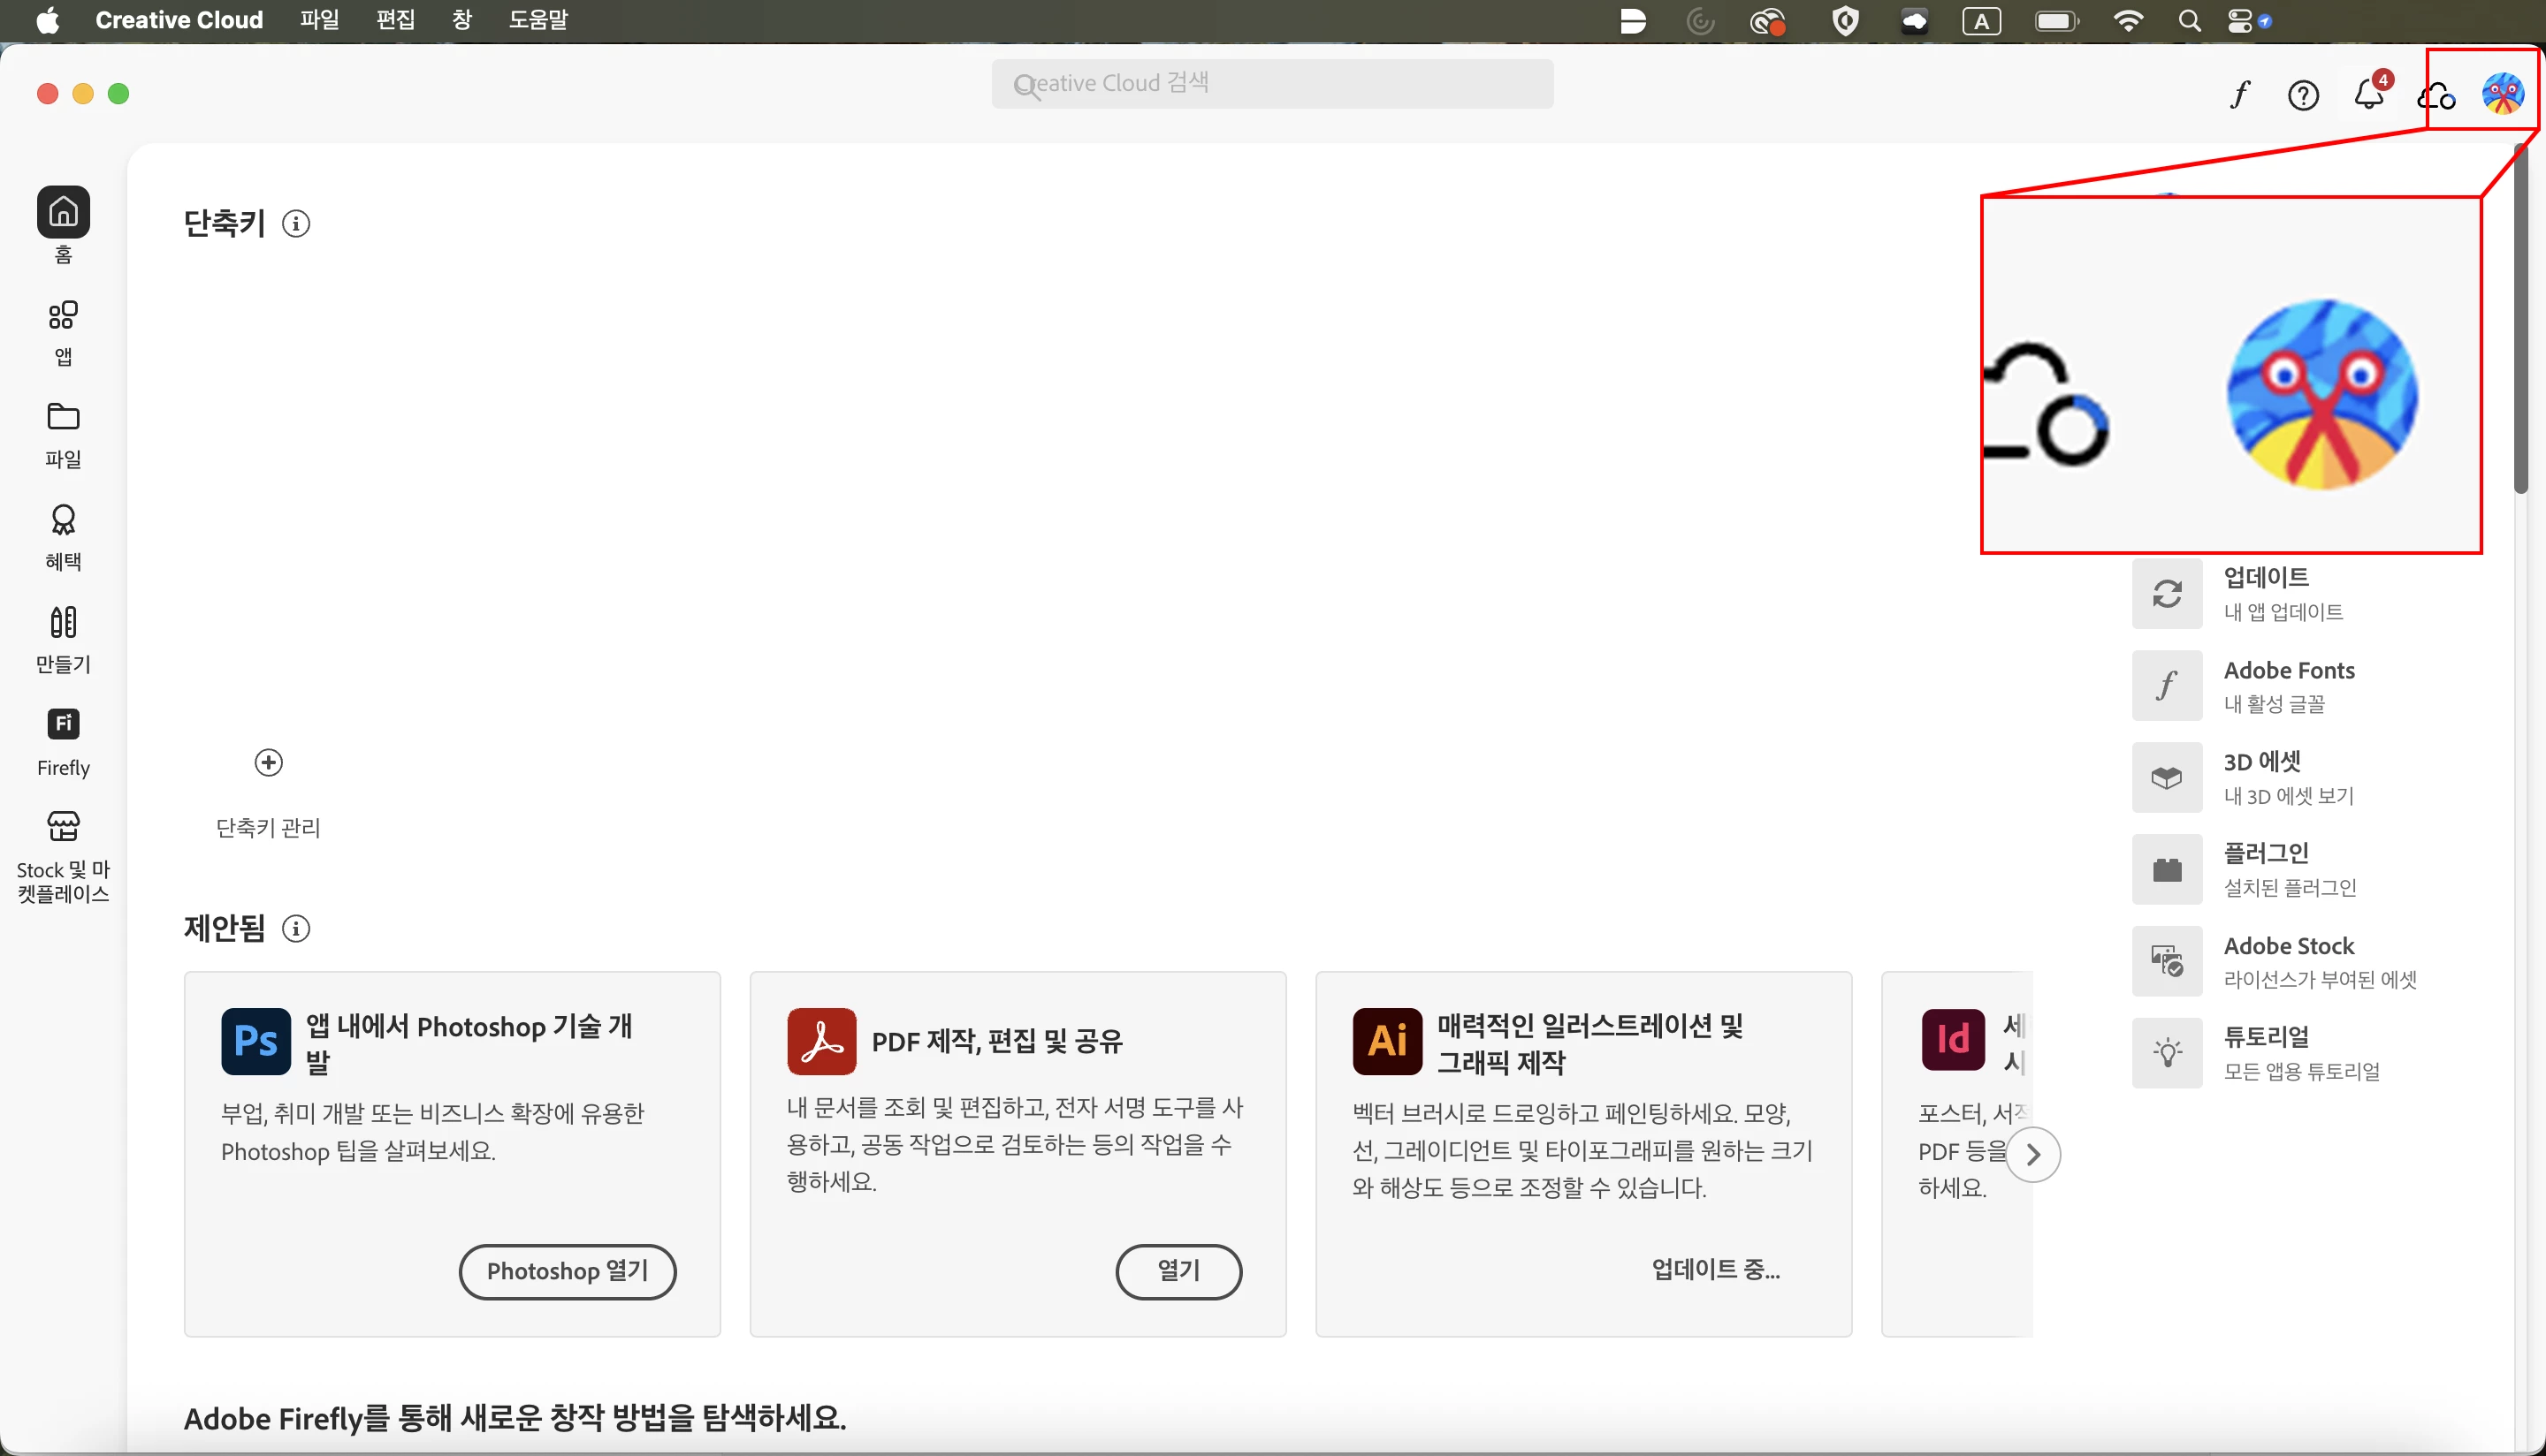Open Stock and Marketplace storefront icon
The image size is (2546, 1456).
(x=63, y=826)
